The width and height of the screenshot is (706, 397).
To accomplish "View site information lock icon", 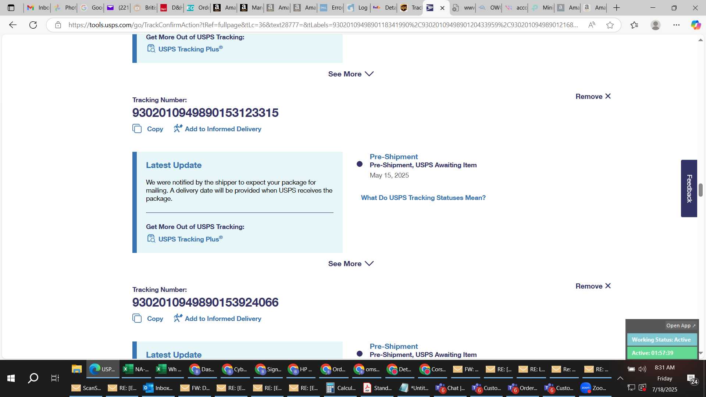I will point(58,25).
